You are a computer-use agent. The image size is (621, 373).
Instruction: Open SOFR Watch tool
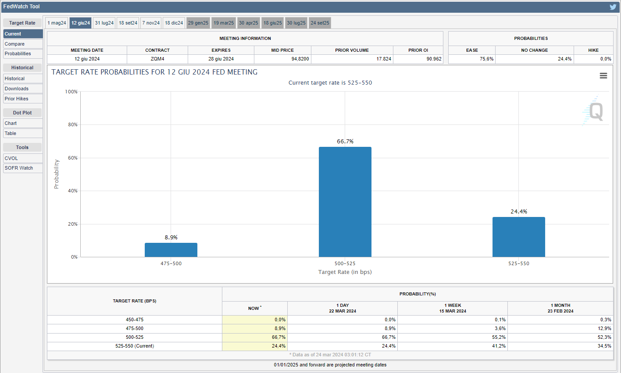coord(23,168)
